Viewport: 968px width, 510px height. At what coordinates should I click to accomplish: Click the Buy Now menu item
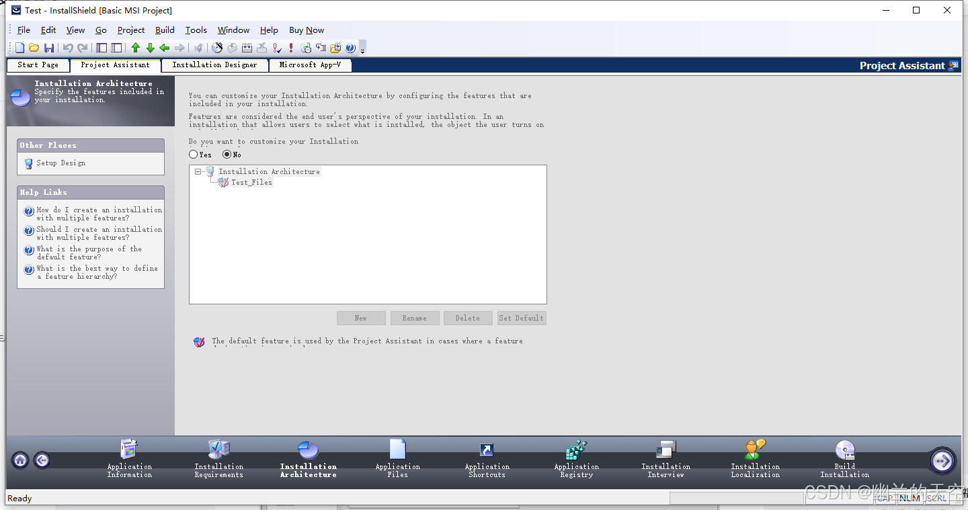click(x=307, y=30)
